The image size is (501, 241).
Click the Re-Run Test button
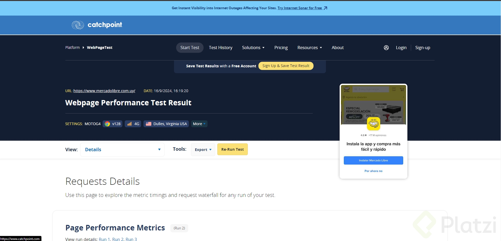pyautogui.click(x=233, y=149)
